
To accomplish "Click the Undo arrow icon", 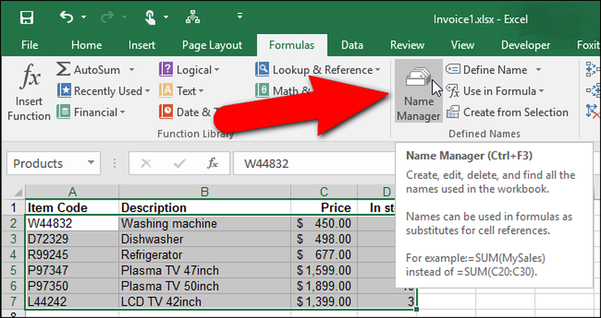I will coord(66,17).
